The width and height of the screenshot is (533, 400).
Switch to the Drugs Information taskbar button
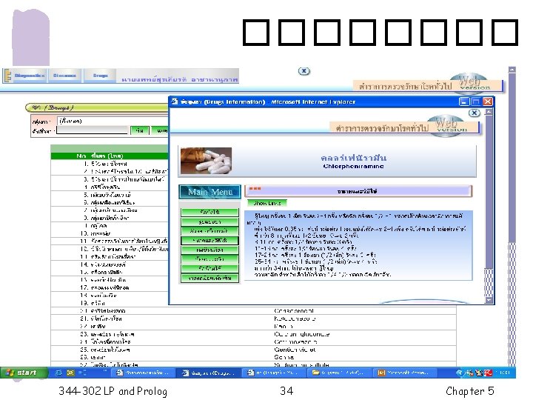pos(209,373)
